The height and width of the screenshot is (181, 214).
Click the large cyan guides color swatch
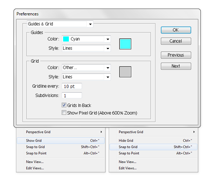125,44
